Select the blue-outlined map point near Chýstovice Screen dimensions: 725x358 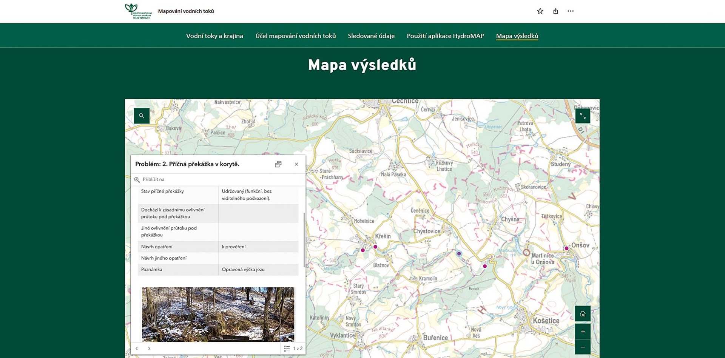[x=459, y=254]
